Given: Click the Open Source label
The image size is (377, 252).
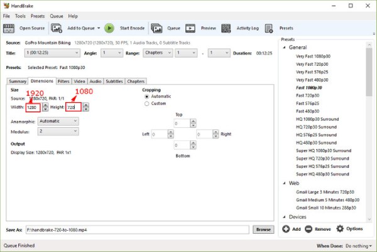Looking at the screenshot, I should (x=32, y=28).
